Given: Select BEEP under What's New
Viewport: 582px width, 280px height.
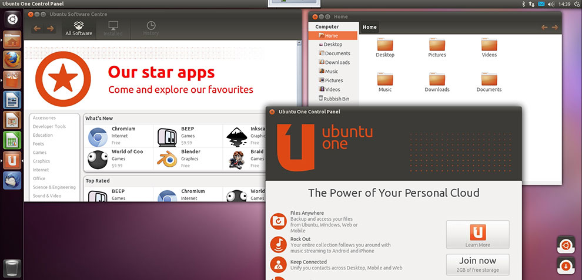Looking at the screenshot, I should 188,136.
